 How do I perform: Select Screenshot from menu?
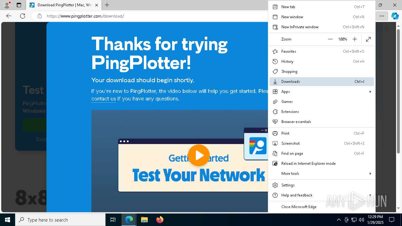(x=322, y=143)
